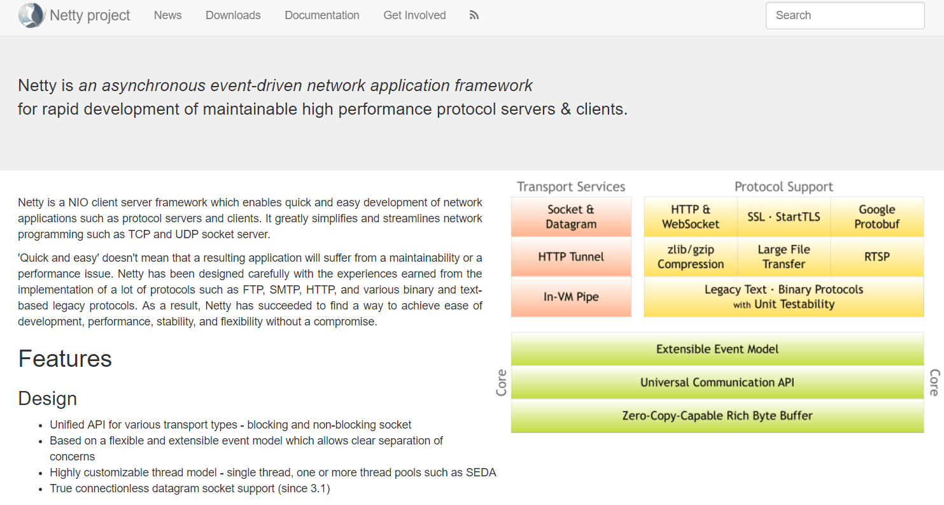Focus the Search input field

[845, 15]
